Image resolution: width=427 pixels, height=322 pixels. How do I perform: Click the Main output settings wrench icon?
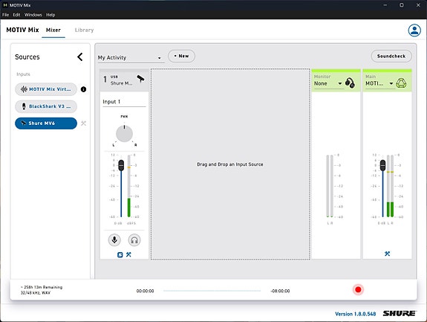pos(387,254)
